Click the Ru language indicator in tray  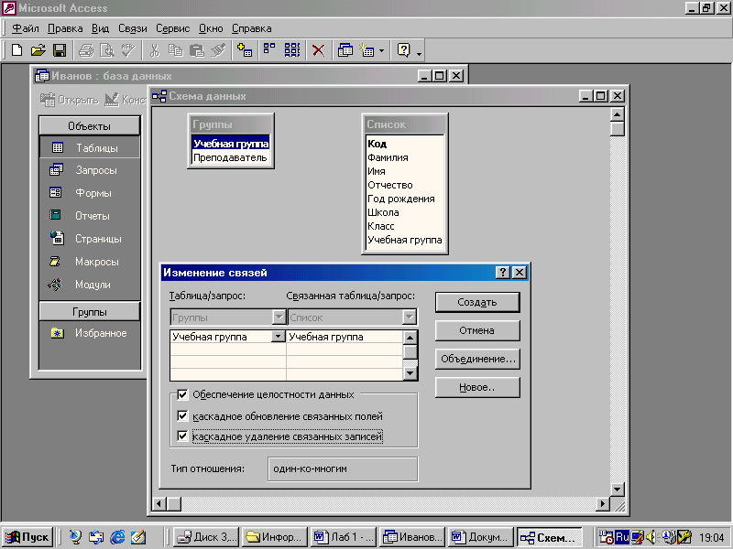(622, 537)
